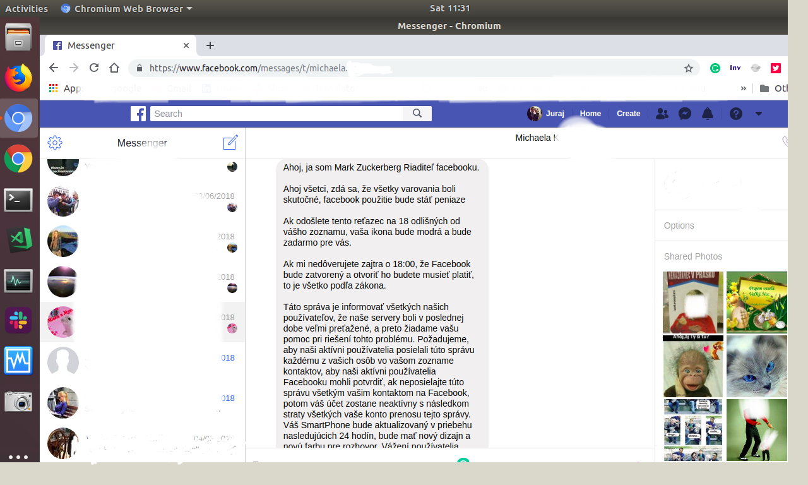
Task: Click the grey extension icon beside Inv
Action: 756,68
